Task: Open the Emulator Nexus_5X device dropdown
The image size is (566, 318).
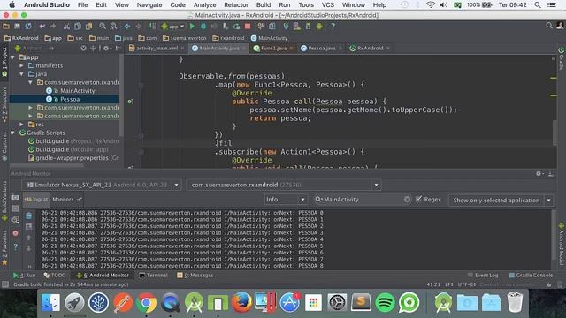Action: pos(102,185)
